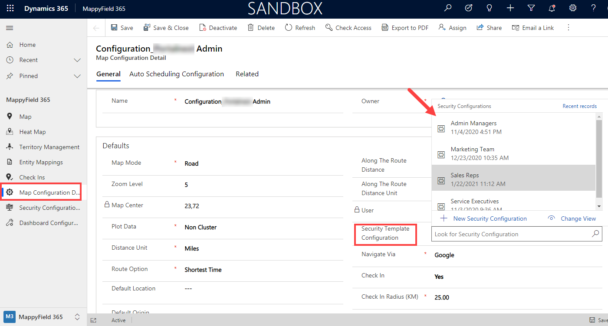This screenshot has height=326, width=608.
Task: Click the Deactivate command
Action: [x=218, y=28]
